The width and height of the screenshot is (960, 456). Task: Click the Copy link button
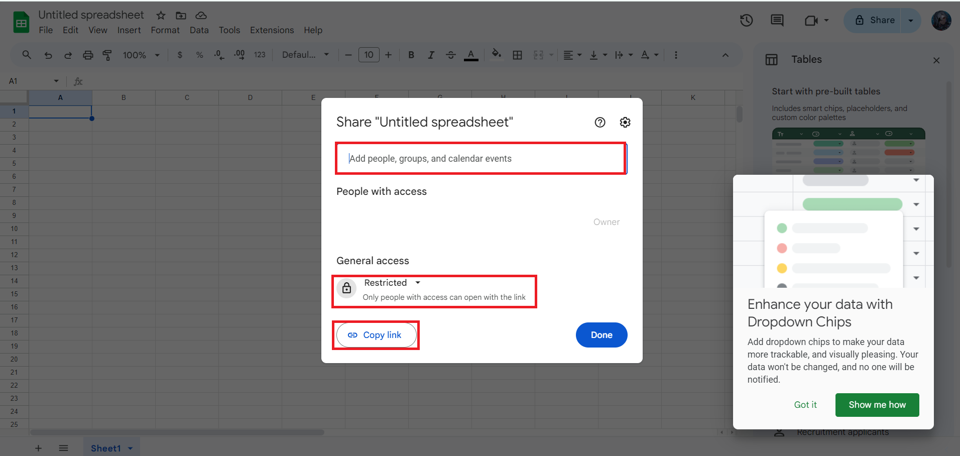[x=376, y=335]
